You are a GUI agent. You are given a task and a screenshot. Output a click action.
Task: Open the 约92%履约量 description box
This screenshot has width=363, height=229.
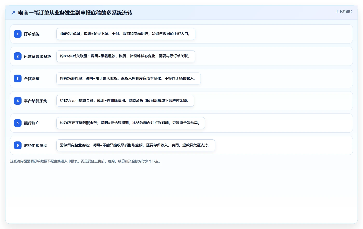(128, 78)
